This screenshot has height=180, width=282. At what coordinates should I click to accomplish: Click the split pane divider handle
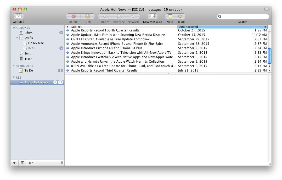click(x=168, y=74)
